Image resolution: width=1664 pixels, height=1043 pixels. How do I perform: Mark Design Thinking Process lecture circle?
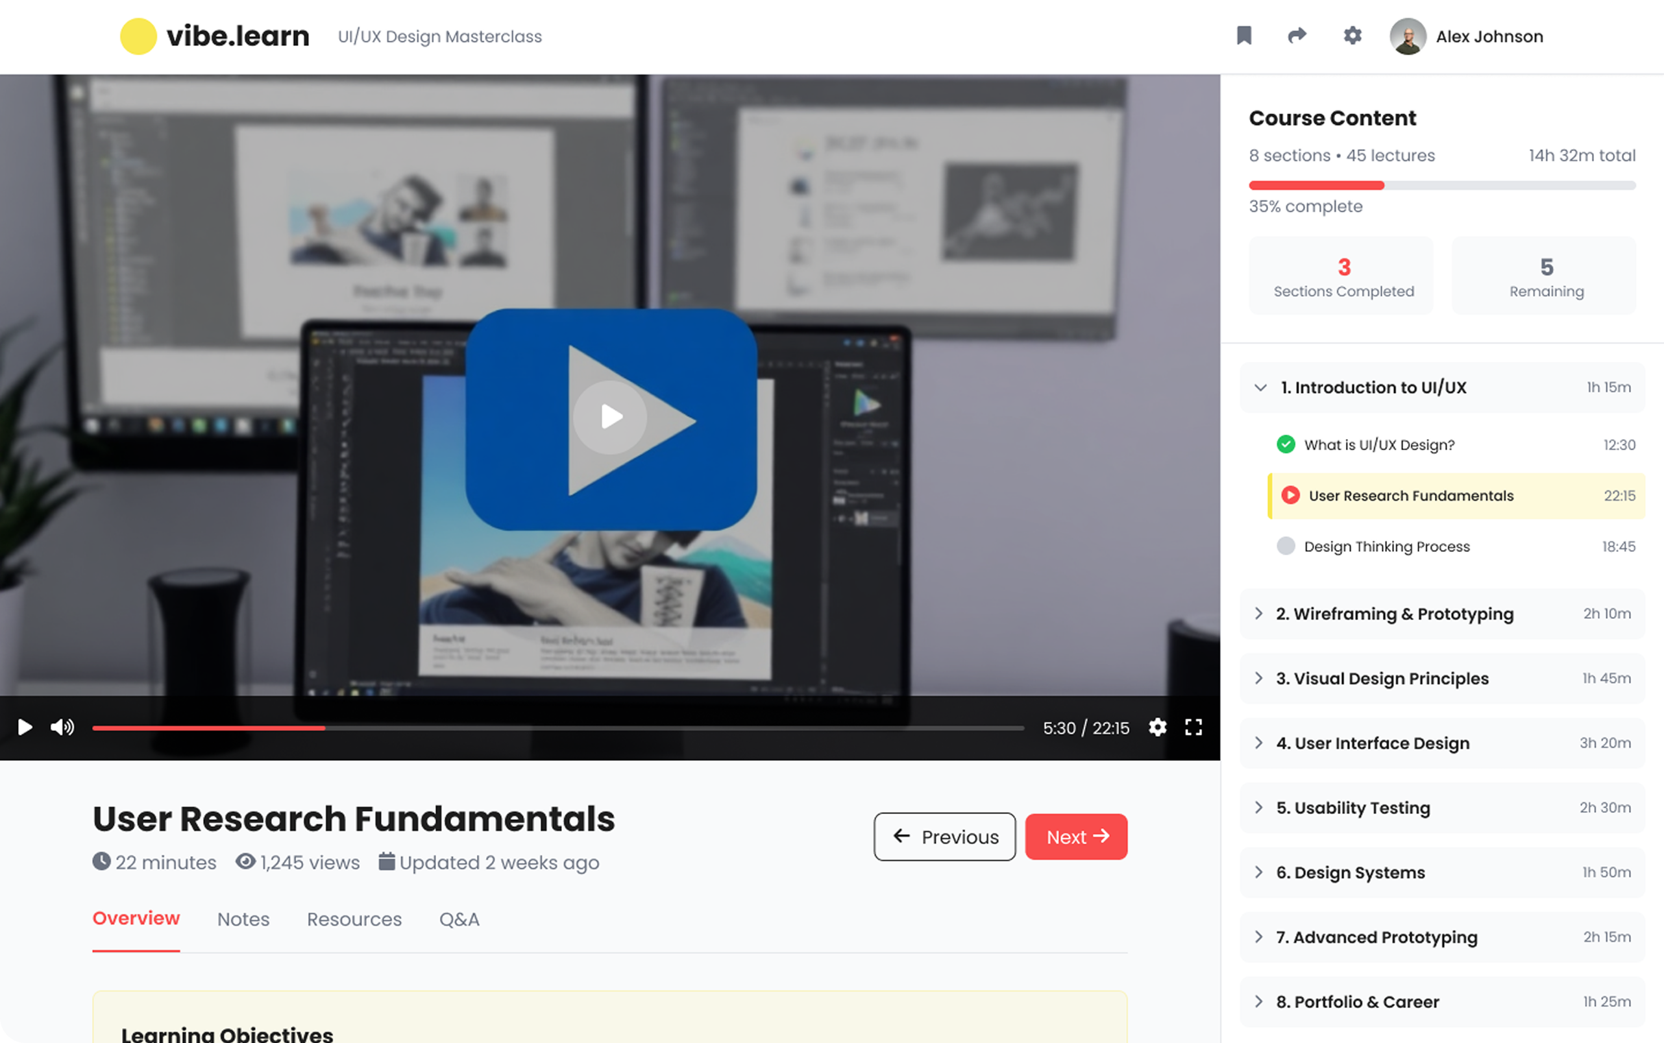[x=1285, y=546]
